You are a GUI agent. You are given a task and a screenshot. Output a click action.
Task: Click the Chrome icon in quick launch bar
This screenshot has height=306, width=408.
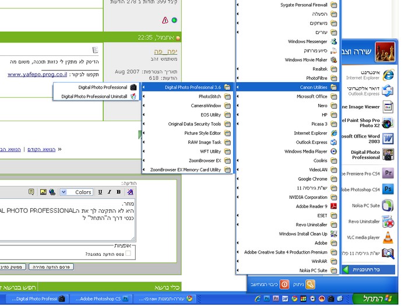[294, 298]
